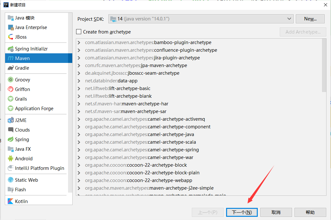Click the Griffon red icon
The image size is (331, 220).
click(x=11, y=89)
